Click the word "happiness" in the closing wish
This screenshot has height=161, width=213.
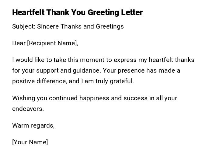point(95,98)
